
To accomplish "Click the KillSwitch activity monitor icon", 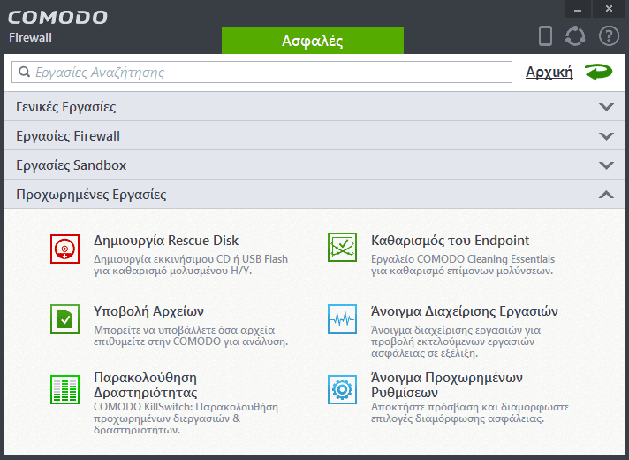I will point(64,389).
